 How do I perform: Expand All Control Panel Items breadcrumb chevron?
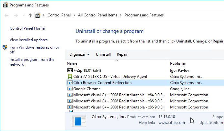[x=121, y=15]
